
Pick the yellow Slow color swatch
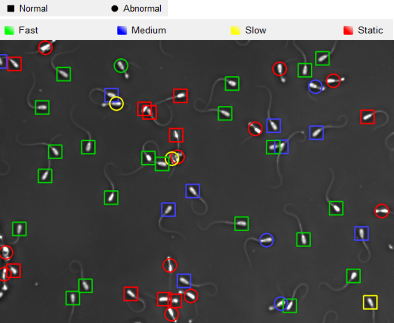click(x=236, y=30)
